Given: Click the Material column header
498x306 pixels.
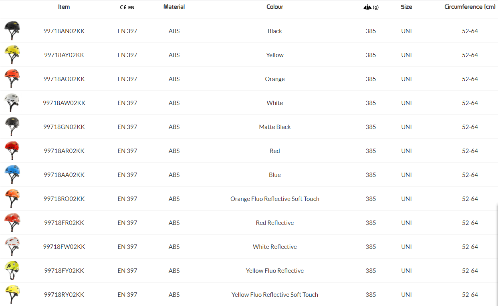Looking at the screenshot, I should (174, 7).
